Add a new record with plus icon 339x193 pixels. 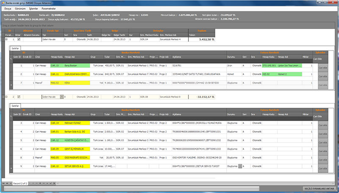click(40, 184)
